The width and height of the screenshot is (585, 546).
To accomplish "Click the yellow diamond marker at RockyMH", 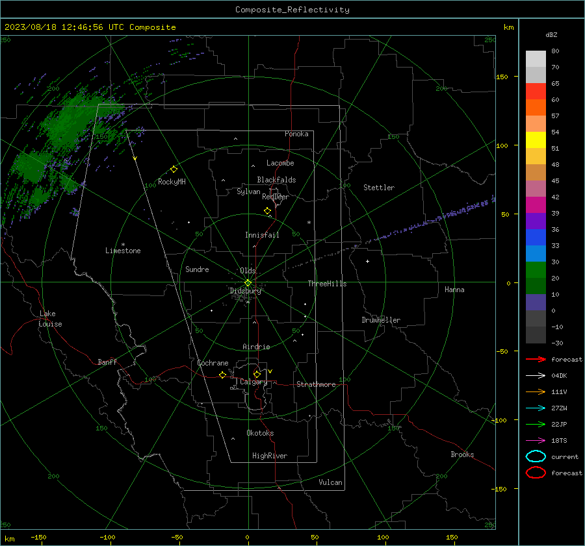I will 174,169.
